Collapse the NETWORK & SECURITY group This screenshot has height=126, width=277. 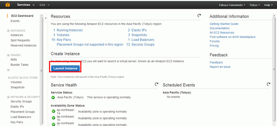pyautogui.click(x=8, y=97)
